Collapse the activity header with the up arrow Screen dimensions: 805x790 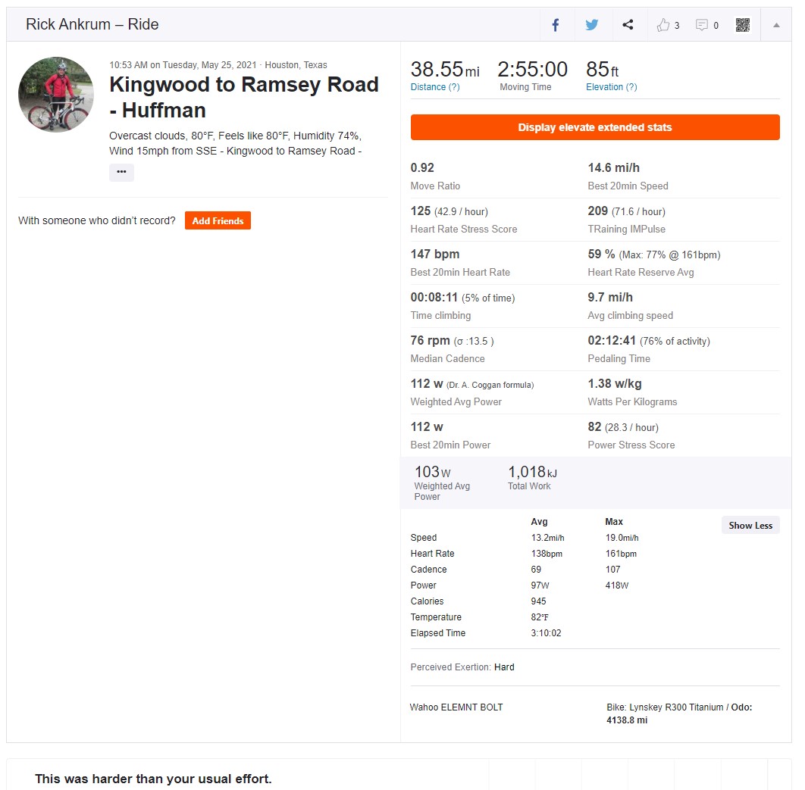pyautogui.click(x=776, y=25)
